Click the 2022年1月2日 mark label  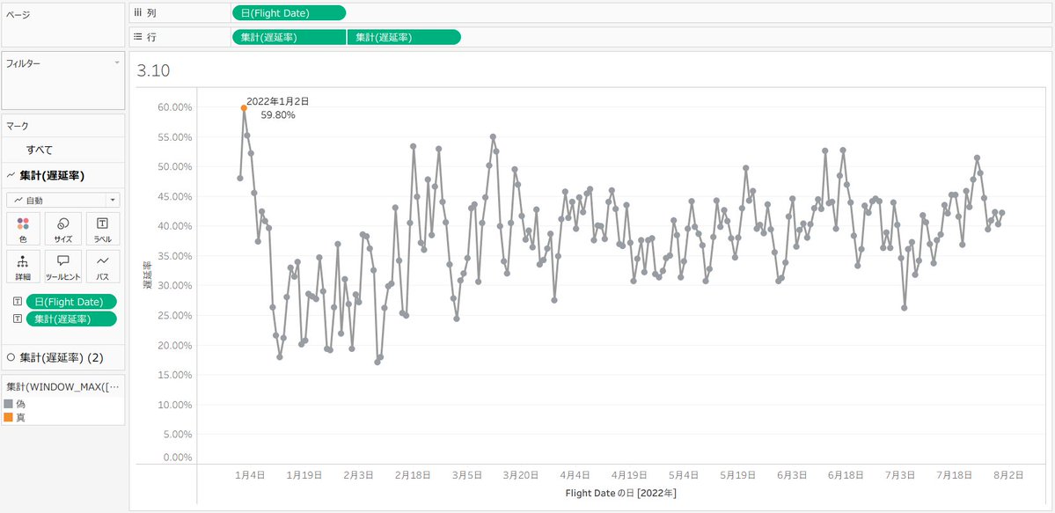278,102
